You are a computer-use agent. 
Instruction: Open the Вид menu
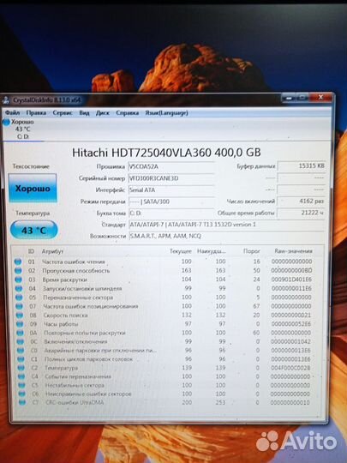point(84,112)
